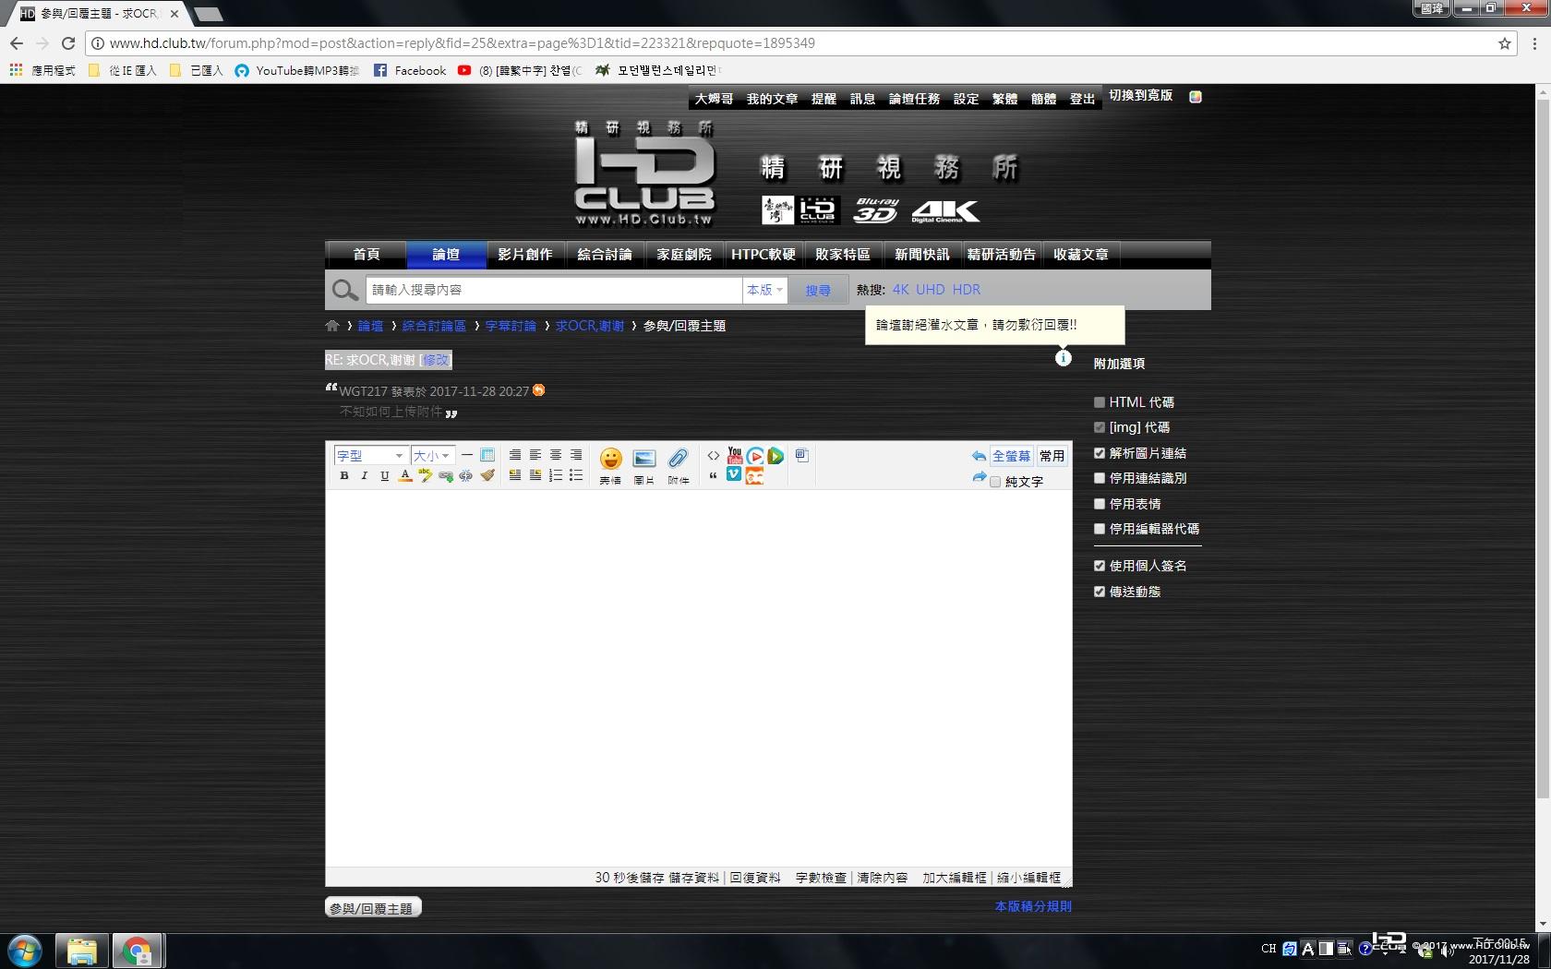Select the 新聞快訊 navigation tab

(922, 255)
